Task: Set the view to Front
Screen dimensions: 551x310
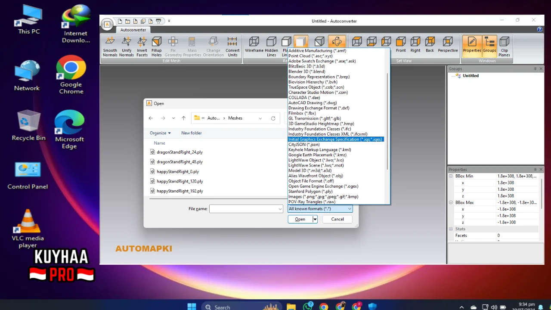Action: [401, 45]
